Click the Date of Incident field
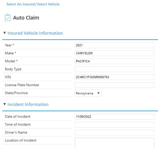Image resolution: width=158 pixels, height=149 pixels. pos(114,117)
